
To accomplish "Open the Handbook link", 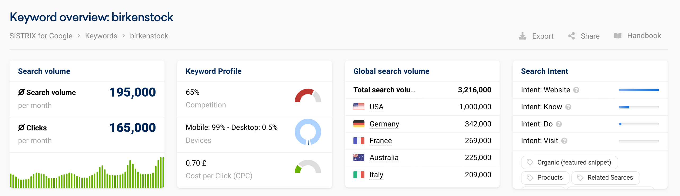I will pyautogui.click(x=644, y=36).
